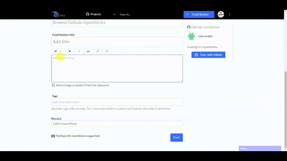The height and width of the screenshot is (161, 287).
Task: Open the 100% Steem Power reward dropdown
Action: [x=117, y=124]
